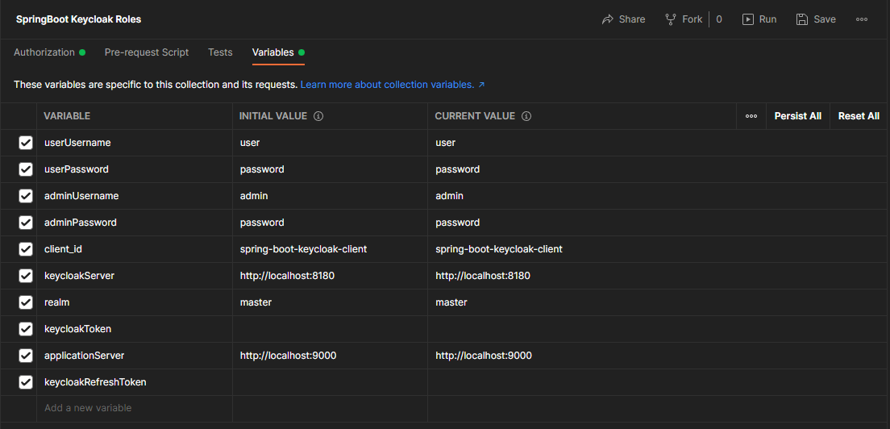Click the Add a new variable field
The image size is (890, 429).
135,408
